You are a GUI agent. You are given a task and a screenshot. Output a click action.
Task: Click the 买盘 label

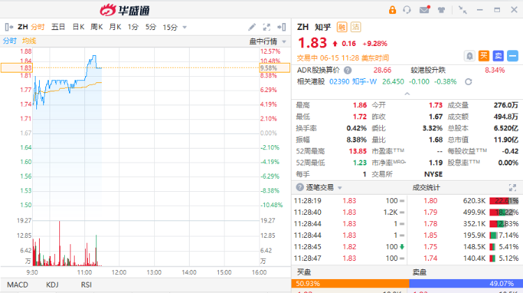pos(304,272)
